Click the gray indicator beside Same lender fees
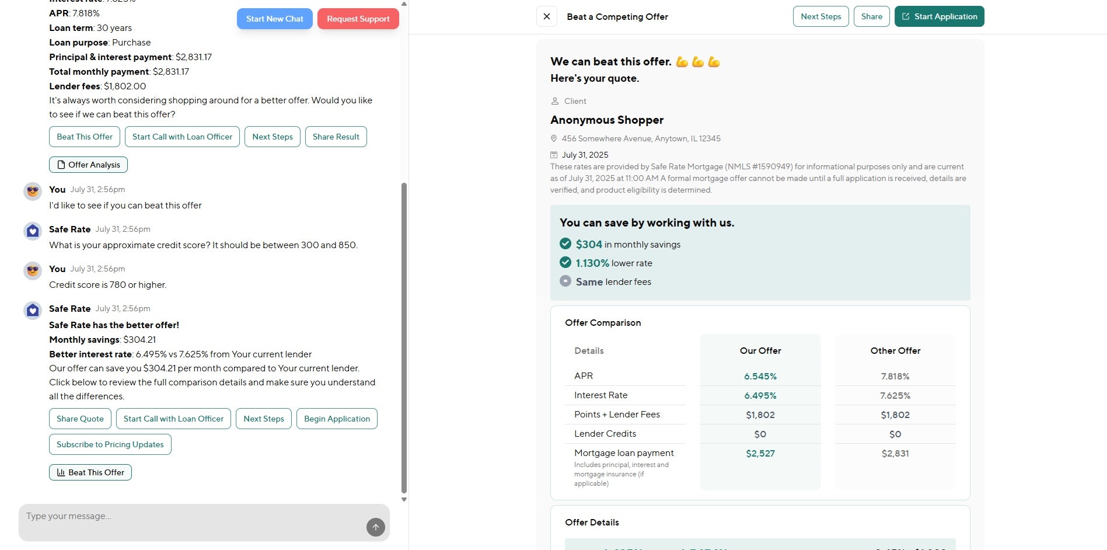 [x=565, y=281]
